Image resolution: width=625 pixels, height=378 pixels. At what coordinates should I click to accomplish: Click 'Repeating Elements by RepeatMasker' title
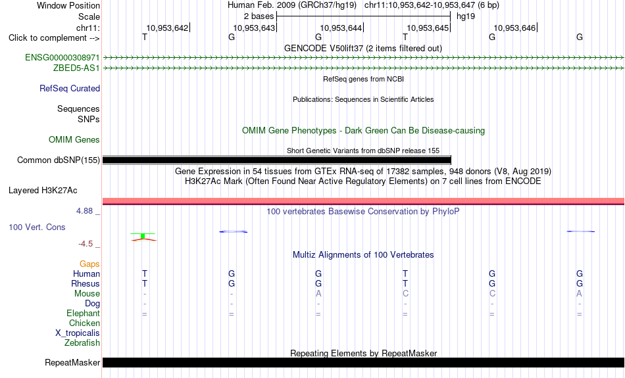[x=364, y=353]
